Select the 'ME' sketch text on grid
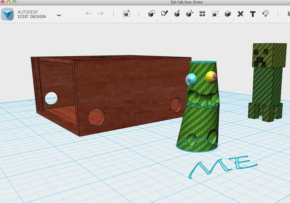This screenshot has width=290, height=203. (x=222, y=167)
